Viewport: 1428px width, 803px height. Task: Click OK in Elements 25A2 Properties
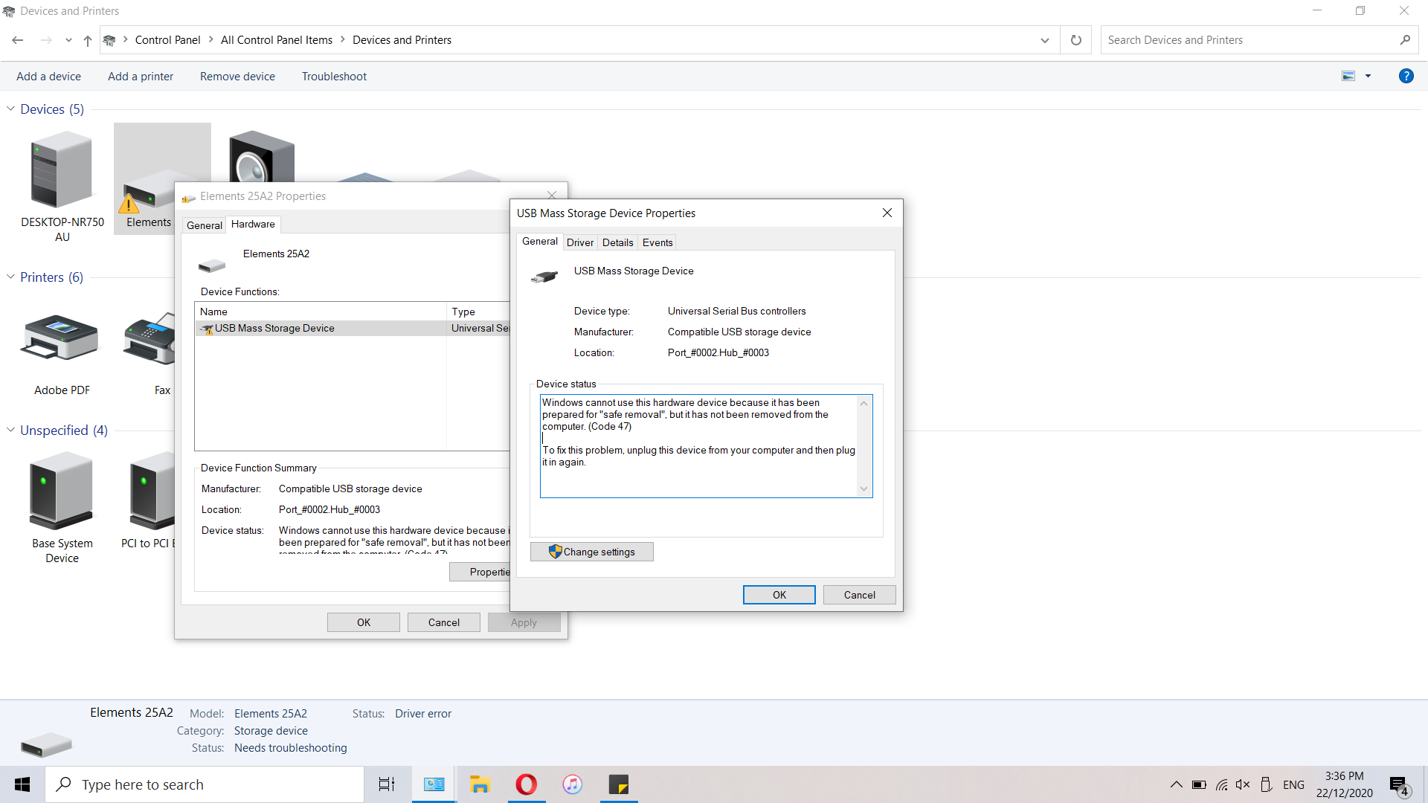coord(363,622)
